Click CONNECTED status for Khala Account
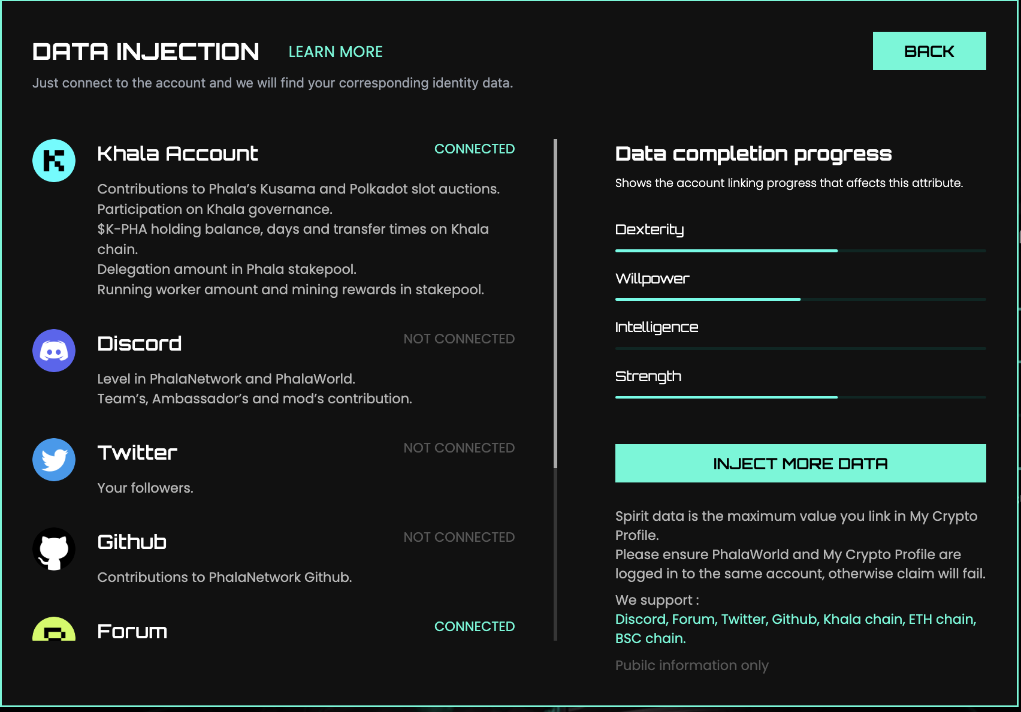This screenshot has width=1021, height=712. coord(475,149)
